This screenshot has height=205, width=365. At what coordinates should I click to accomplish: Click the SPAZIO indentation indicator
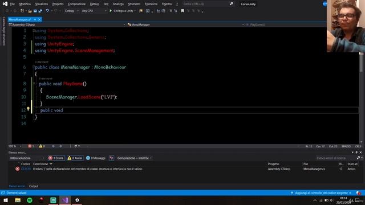point(346,146)
